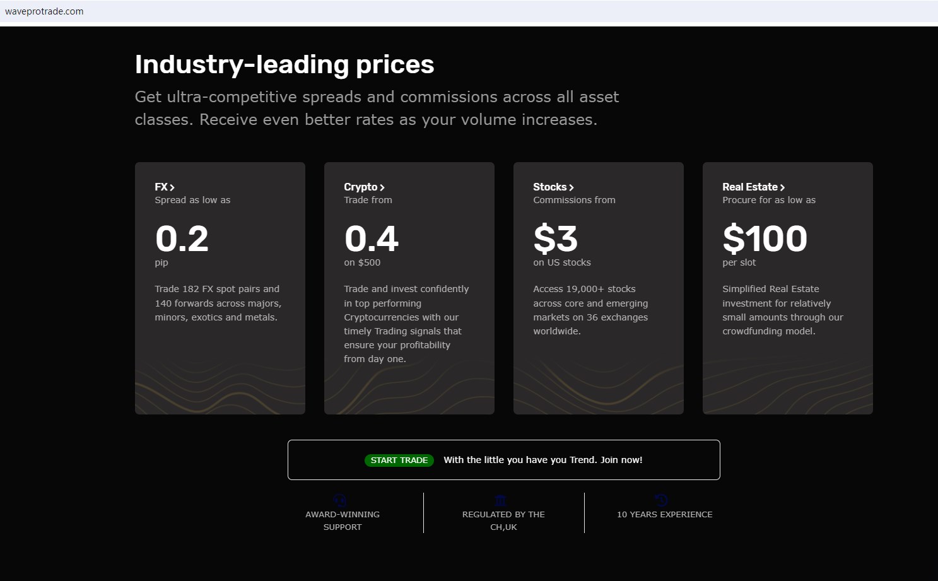Screen dimensions: 938x581
Task: Click the '10 YEARS EXPERIENCE' label
Action: click(x=664, y=514)
